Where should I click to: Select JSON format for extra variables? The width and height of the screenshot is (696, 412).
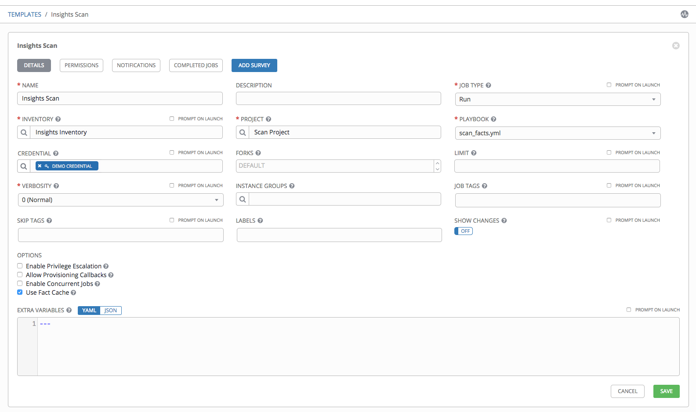(x=111, y=311)
